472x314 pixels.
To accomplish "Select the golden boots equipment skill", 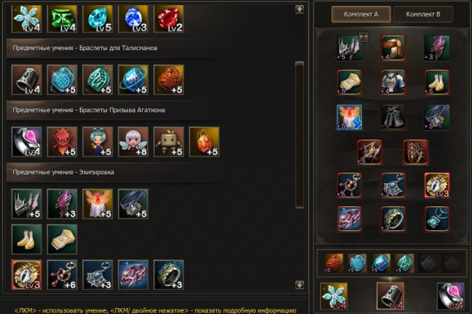I will (27, 239).
